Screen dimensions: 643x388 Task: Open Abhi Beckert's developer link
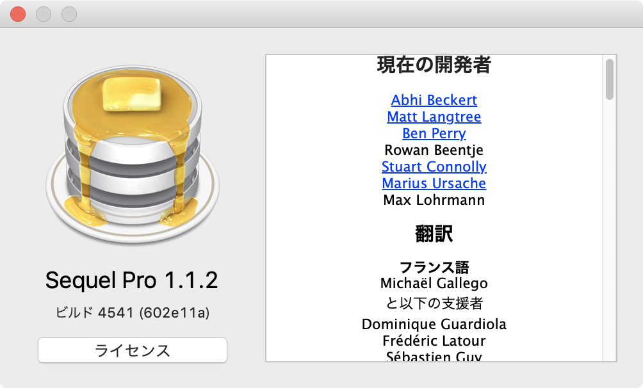tap(434, 100)
